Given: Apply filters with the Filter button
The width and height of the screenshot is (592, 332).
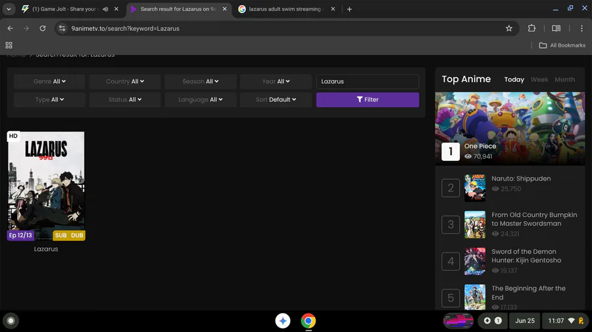Looking at the screenshot, I should (x=367, y=100).
